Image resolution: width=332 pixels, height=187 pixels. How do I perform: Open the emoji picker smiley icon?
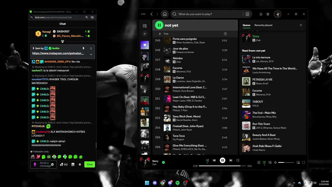[x=52, y=164]
